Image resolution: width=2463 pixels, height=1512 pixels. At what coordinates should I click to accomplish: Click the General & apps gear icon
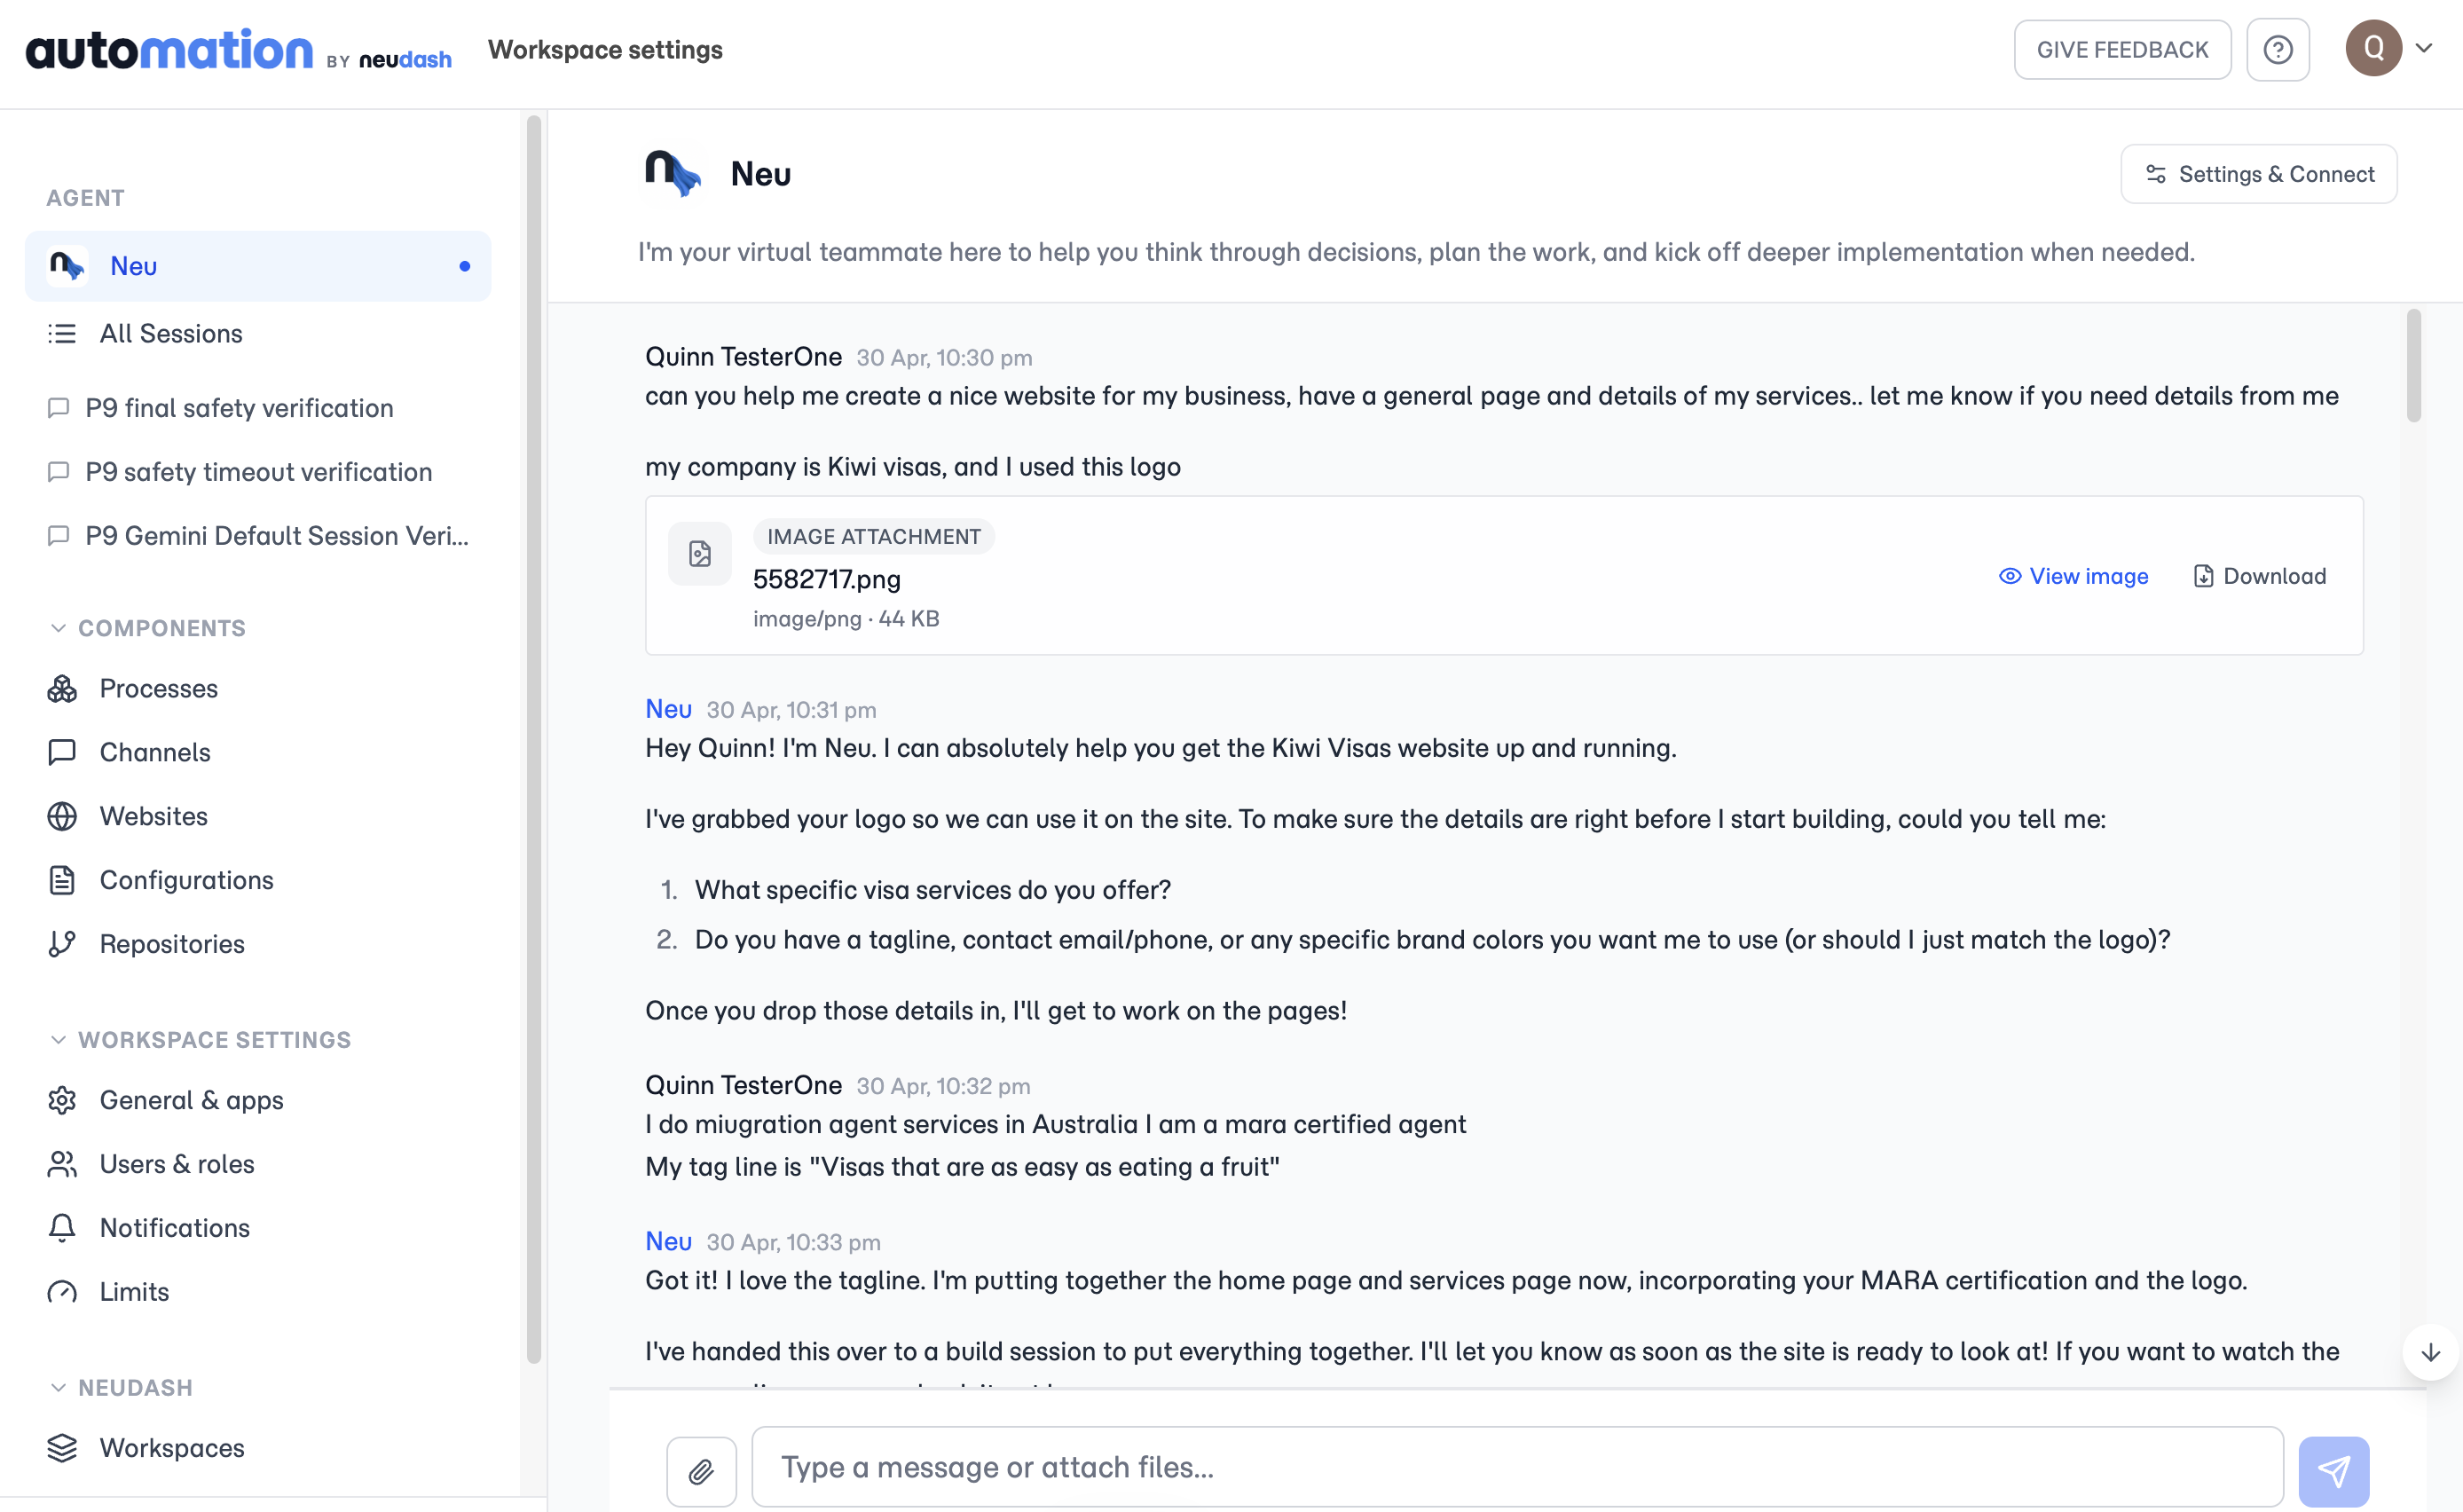click(x=62, y=1101)
